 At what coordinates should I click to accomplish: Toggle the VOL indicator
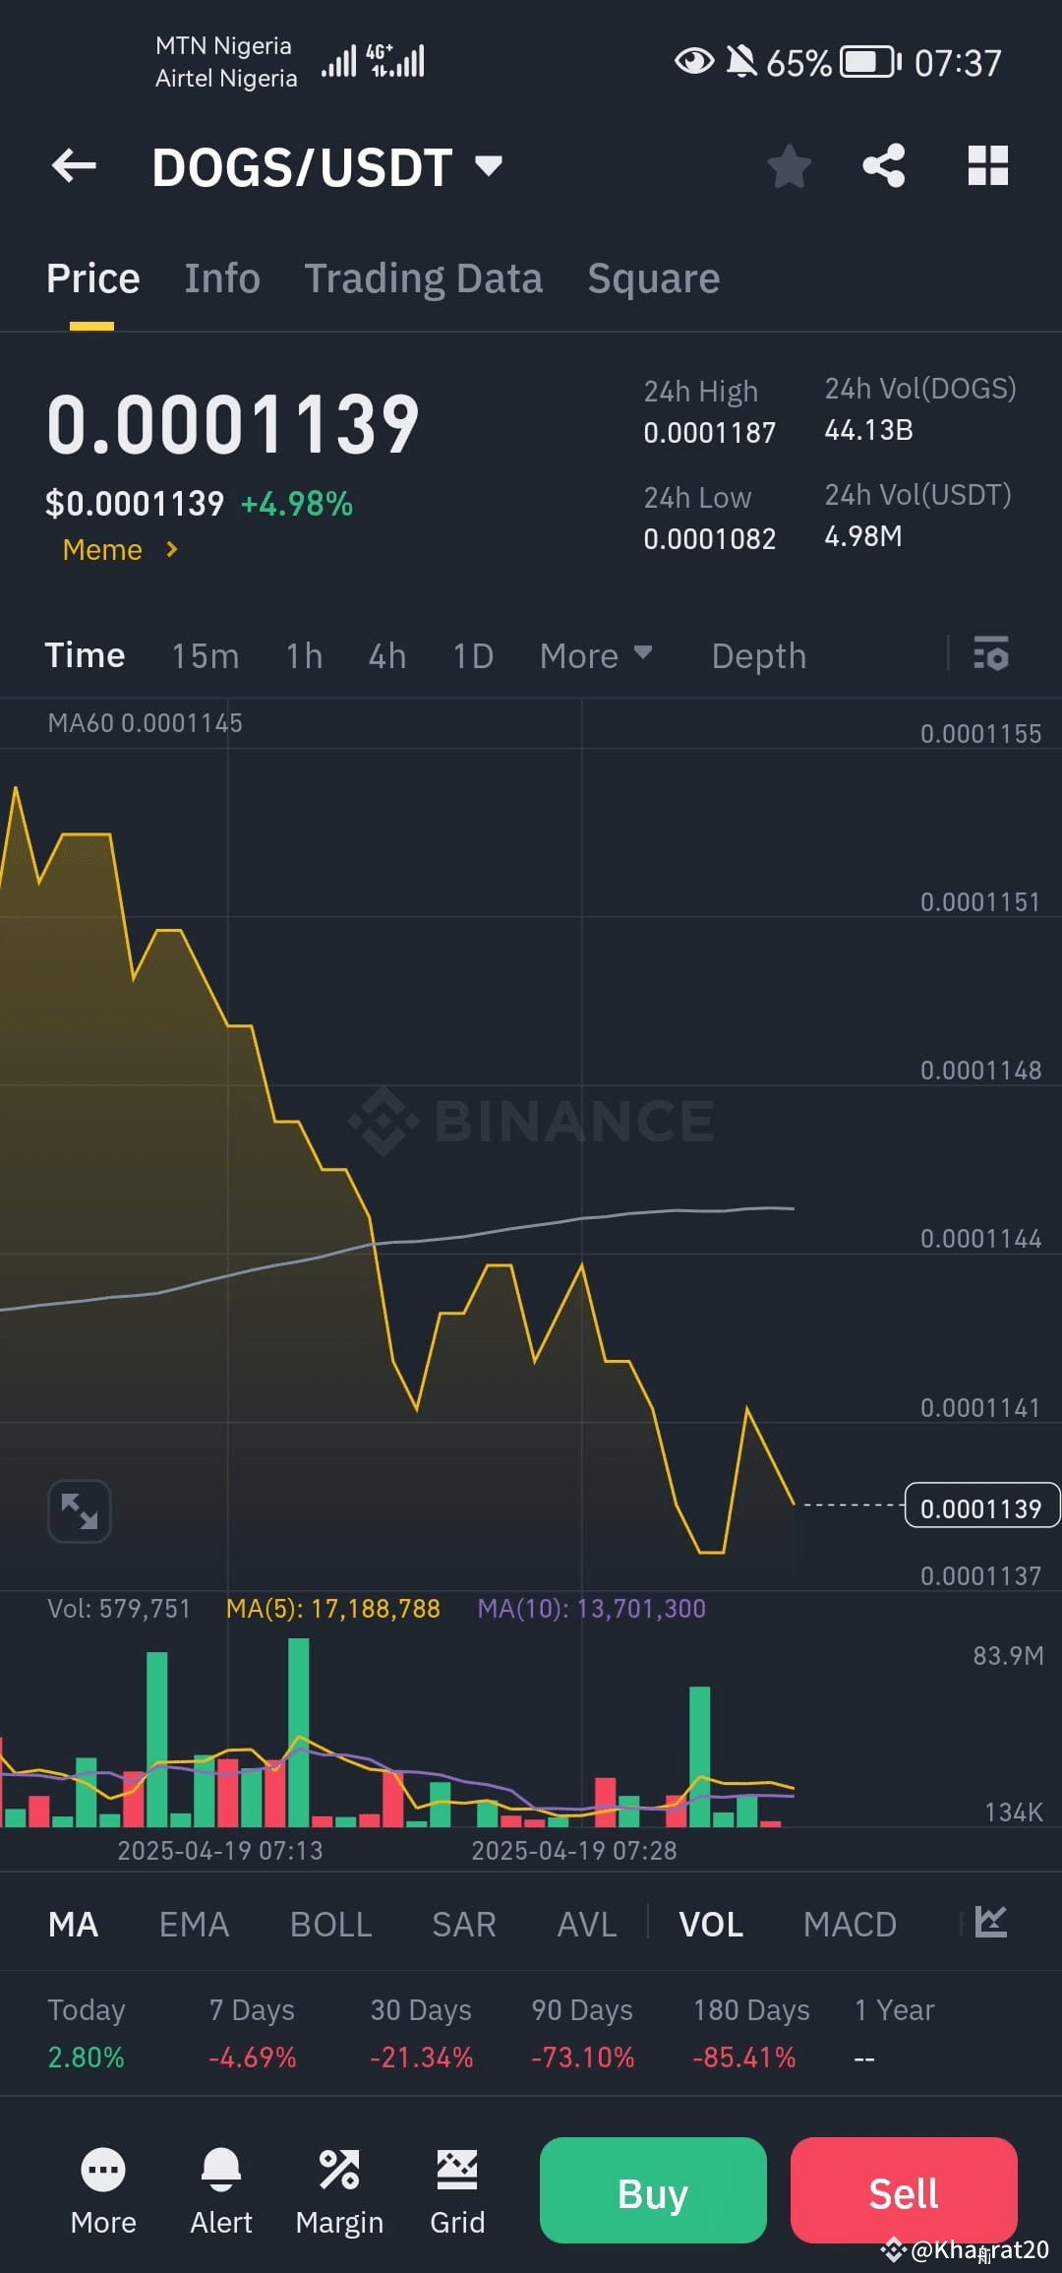(x=711, y=1924)
